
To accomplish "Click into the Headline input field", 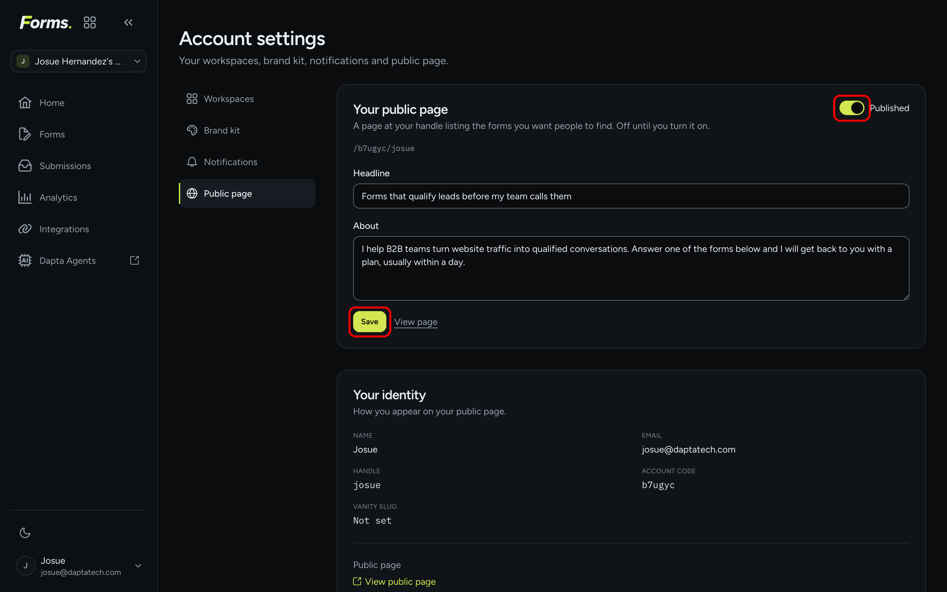I will click(631, 196).
